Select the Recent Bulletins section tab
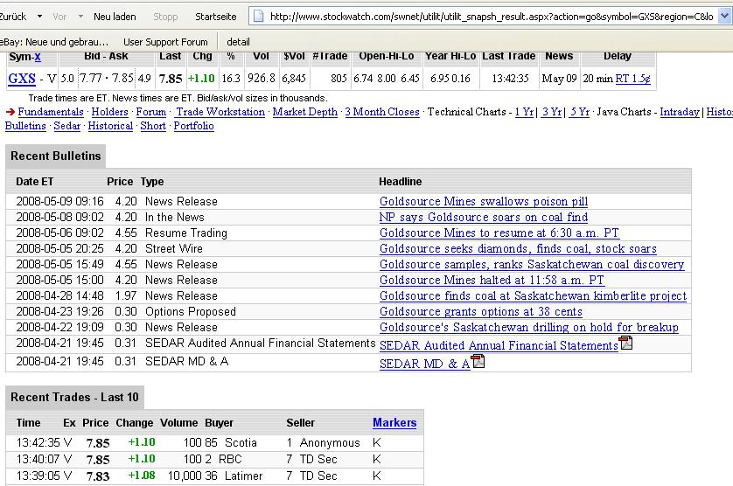The height and width of the screenshot is (486, 733). click(x=56, y=156)
